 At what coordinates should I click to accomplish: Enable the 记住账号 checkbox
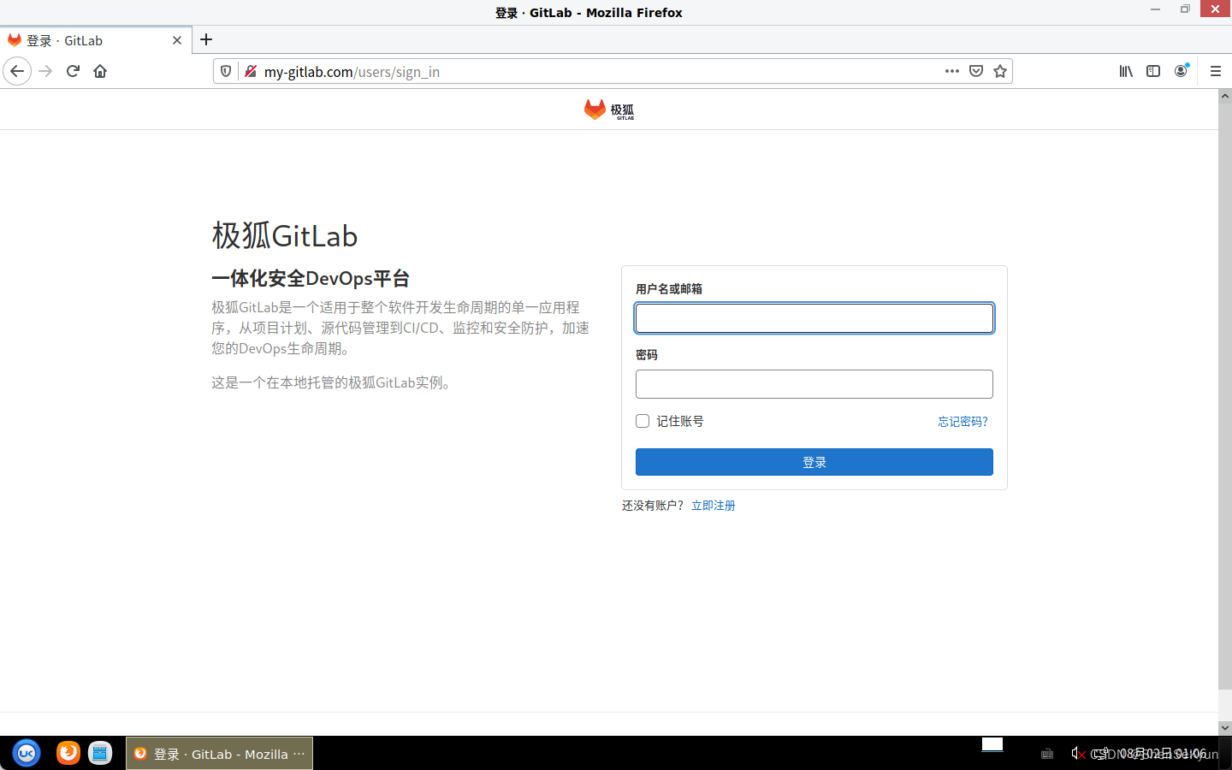(643, 421)
